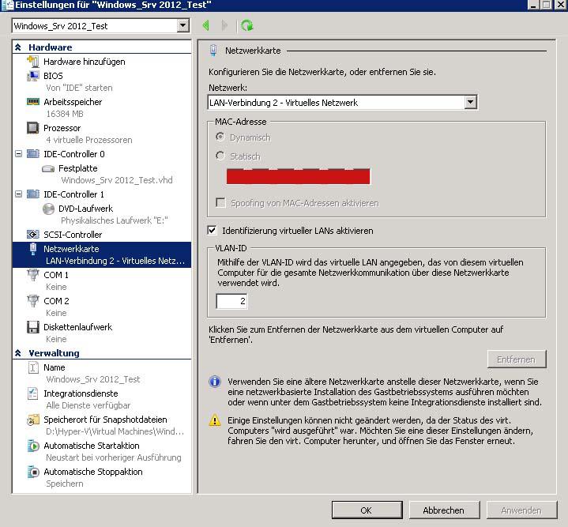This screenshot has height=527, width=568.
Task: Select the Hardware hinzufügen icon
Action: click(x=33, y=62)
